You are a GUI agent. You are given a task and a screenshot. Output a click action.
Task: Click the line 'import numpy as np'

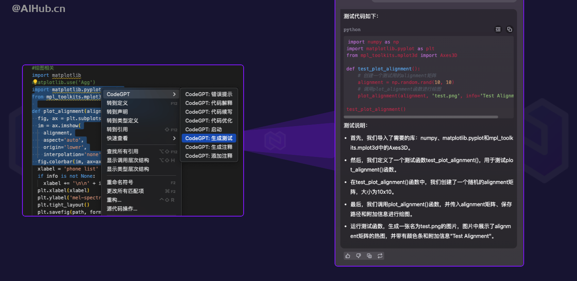coord(373,42)
